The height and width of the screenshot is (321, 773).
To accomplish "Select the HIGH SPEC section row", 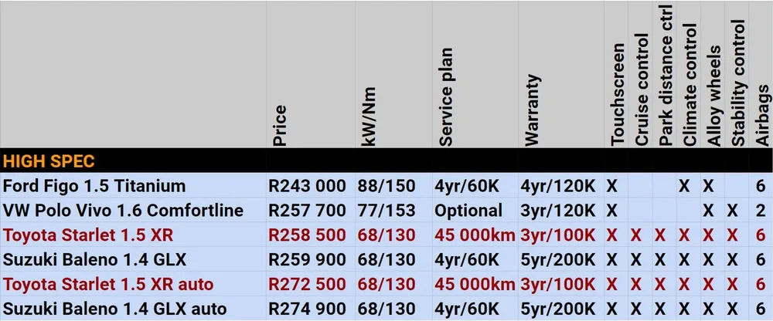I will click(49, 161).
